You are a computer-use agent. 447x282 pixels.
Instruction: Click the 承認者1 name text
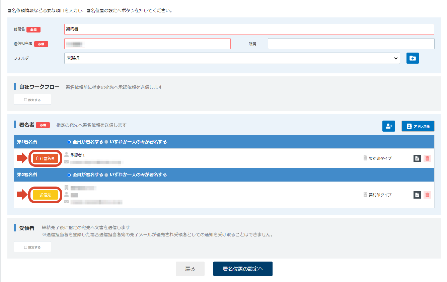tap(78, 155)
